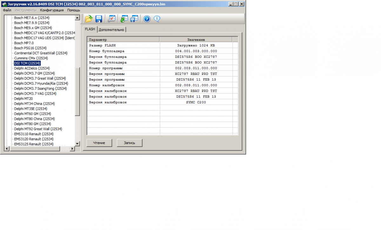Image resolution: width=381 pixels, height=230 pixels.
Task: Select Delphi MT60 GM (J2534)
Action: pos(33,114)
